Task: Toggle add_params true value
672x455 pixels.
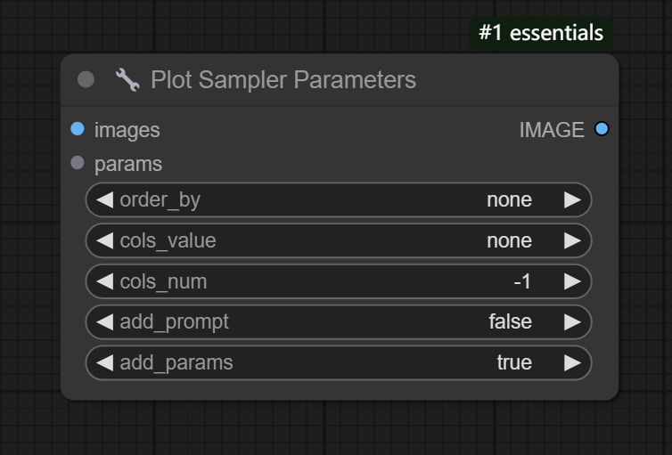Action: pyautogui.click(x=514, y=362)
